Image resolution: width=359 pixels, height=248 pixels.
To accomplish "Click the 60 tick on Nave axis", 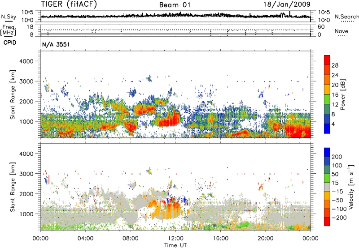I will tap(321, 27).
